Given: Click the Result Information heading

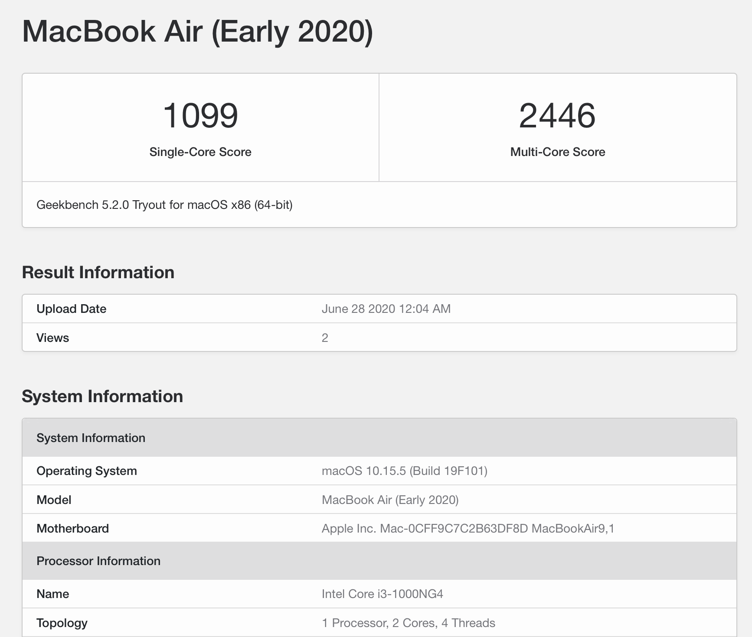Looking at the screenshot, I should pyautogui.click(x=98, y=273).
